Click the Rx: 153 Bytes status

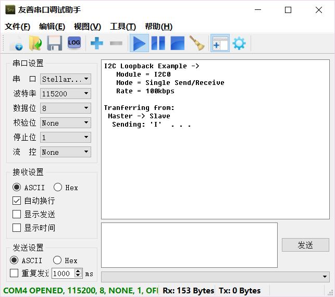(188, 291)
